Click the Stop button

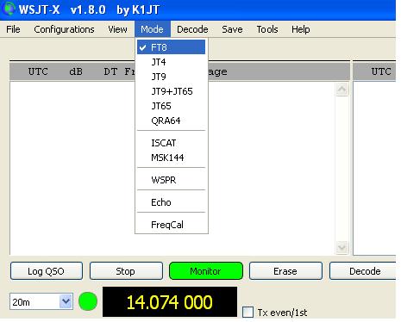coord(126,271)
